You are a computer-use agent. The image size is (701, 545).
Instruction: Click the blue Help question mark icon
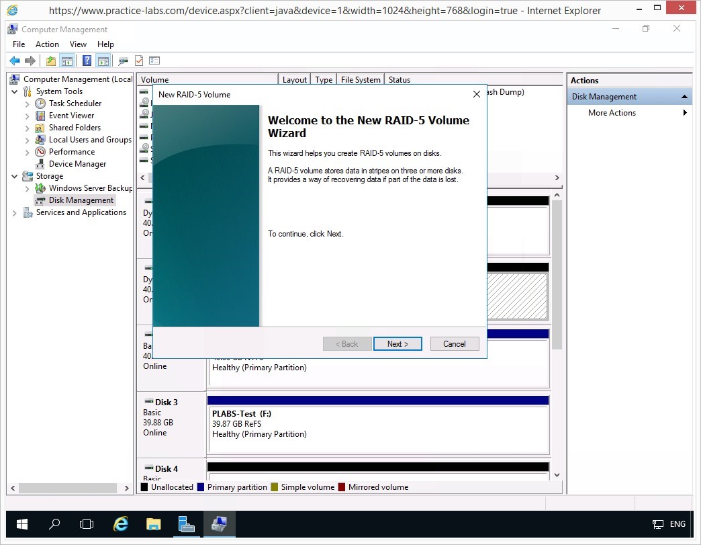pos(87,61)
